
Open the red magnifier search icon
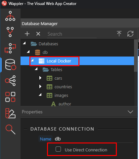point(10,129)
